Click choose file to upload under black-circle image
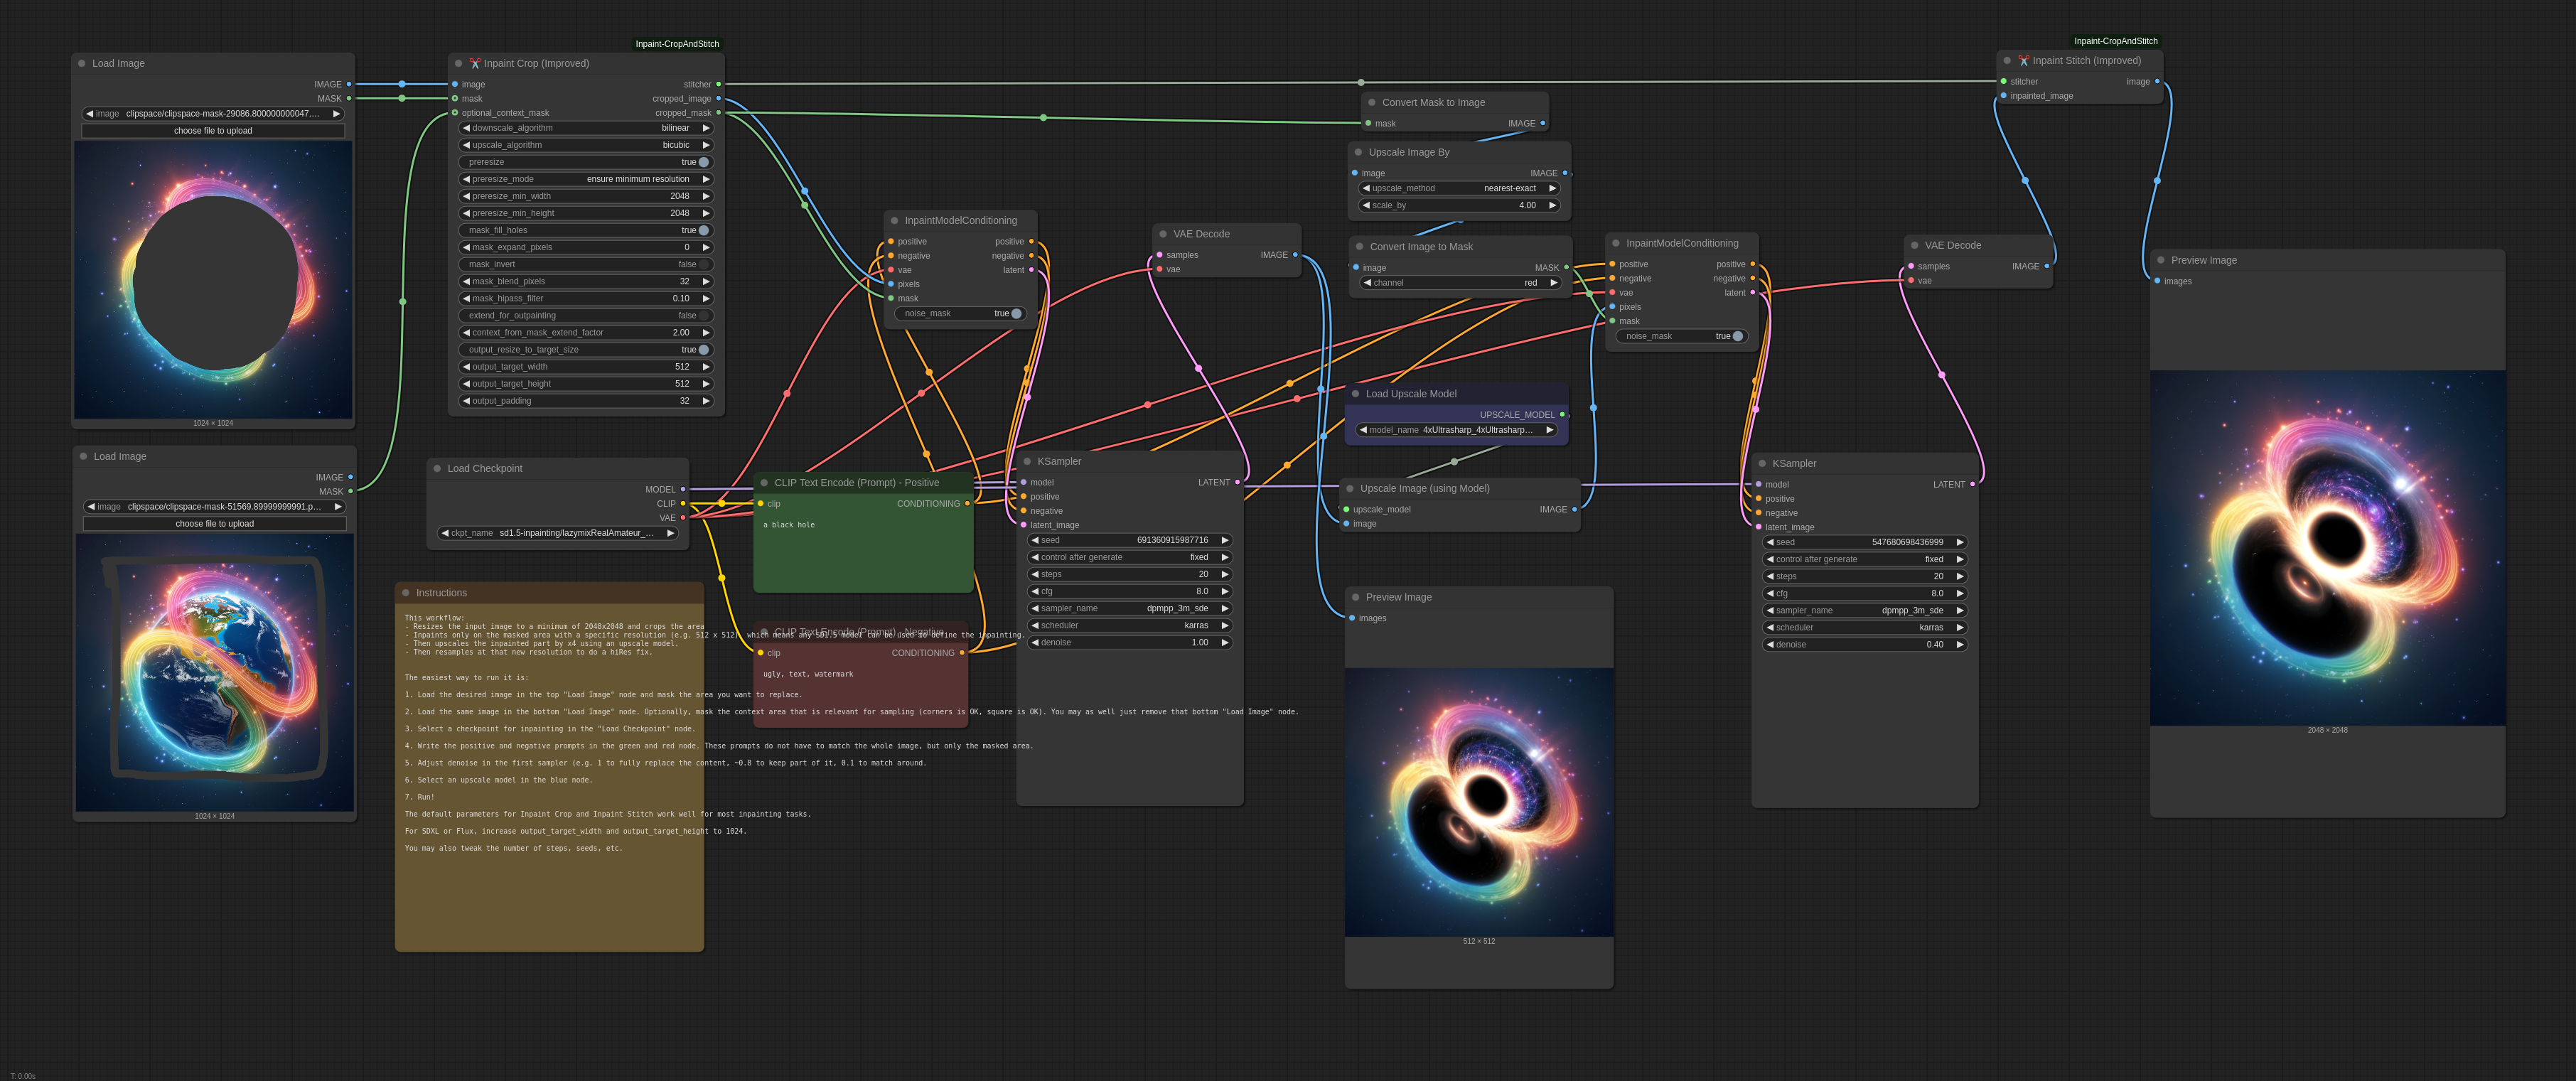The image size is (2576, 1081). (x=213, y=131)
